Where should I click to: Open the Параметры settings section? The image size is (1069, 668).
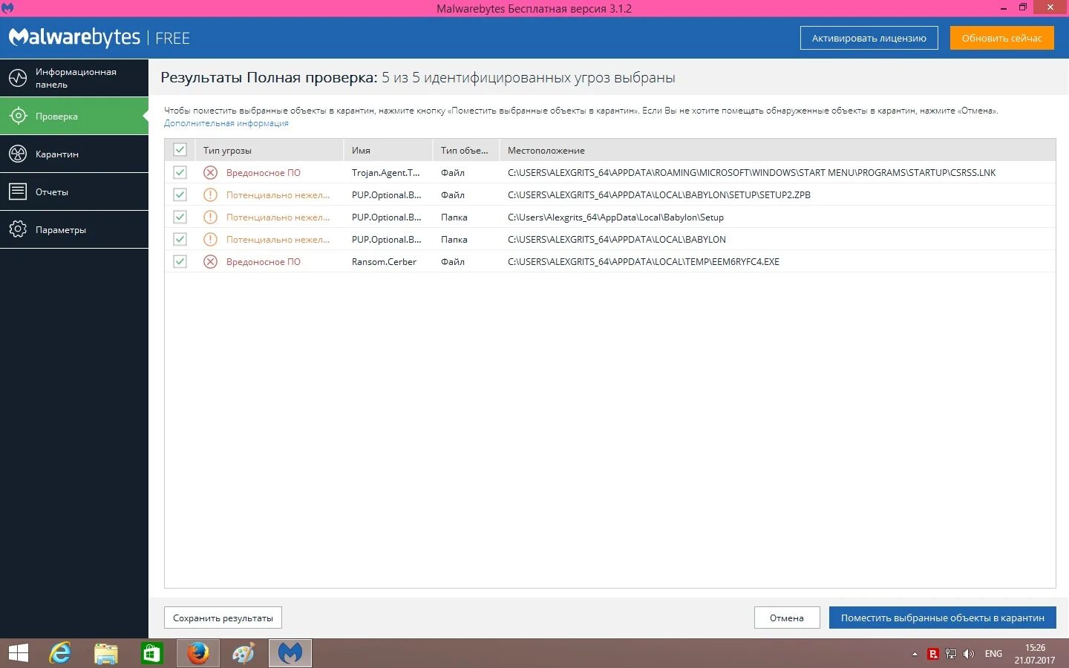click(74, 229)
